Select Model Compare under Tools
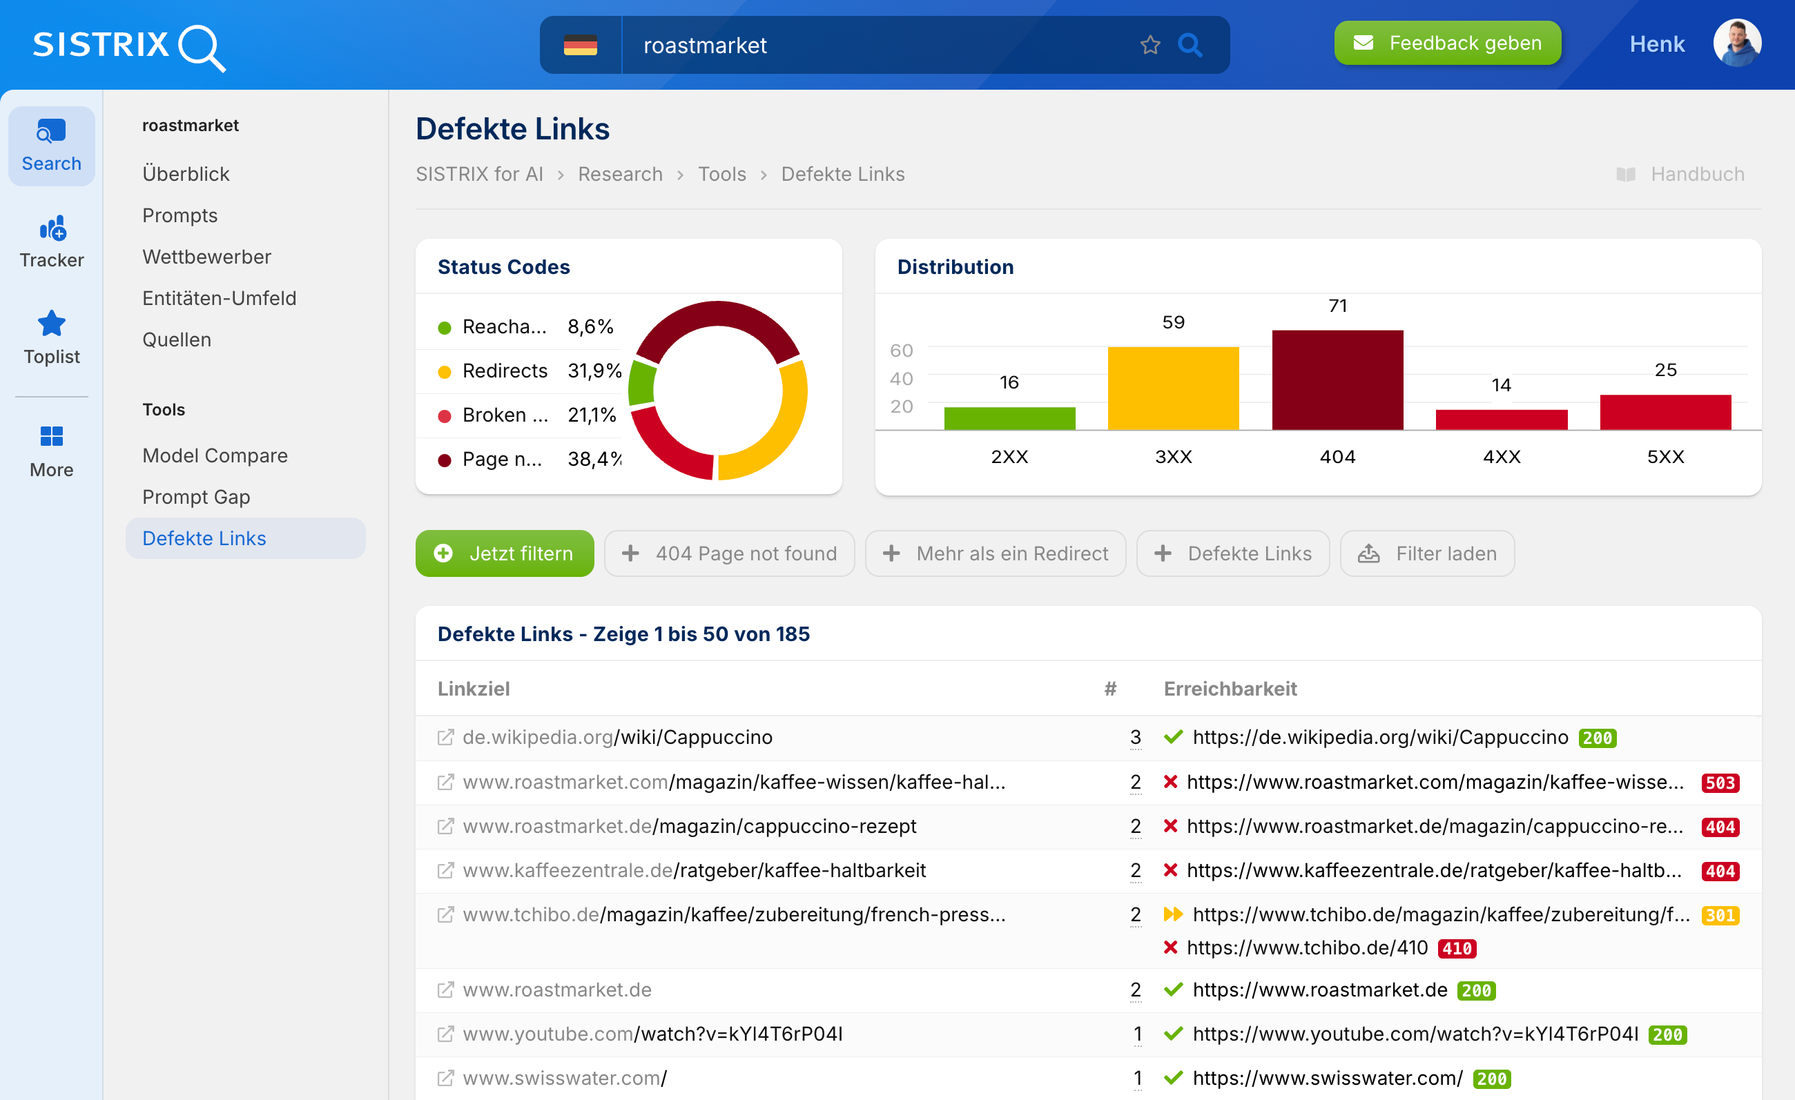The height and width of the screenshot is (1100, 1795). (x=215, y=455)
